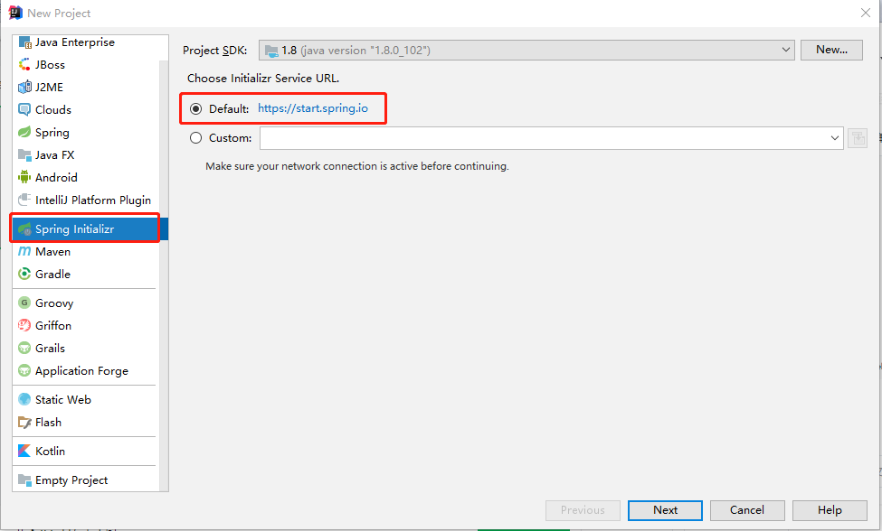
Task: Close the New Project dialog
Action: click(866, 13)
